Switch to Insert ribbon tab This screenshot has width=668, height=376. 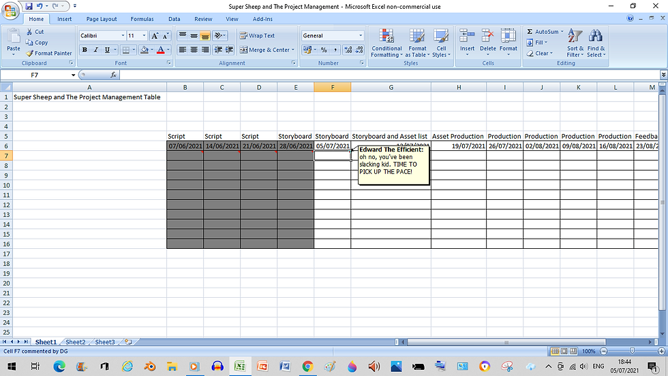pyautogui.click(x=64, y=18)
